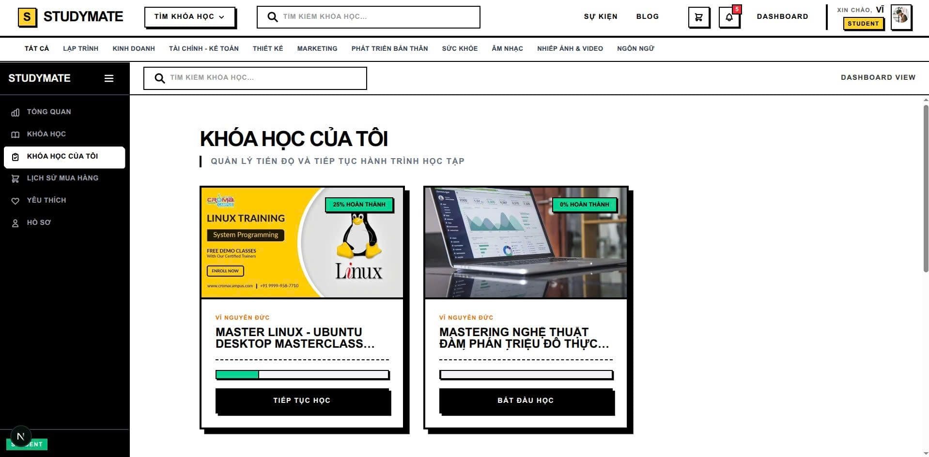Open the shopping cart icon
The height and width of the screenshot is (457, 929).
coord(698,17)
